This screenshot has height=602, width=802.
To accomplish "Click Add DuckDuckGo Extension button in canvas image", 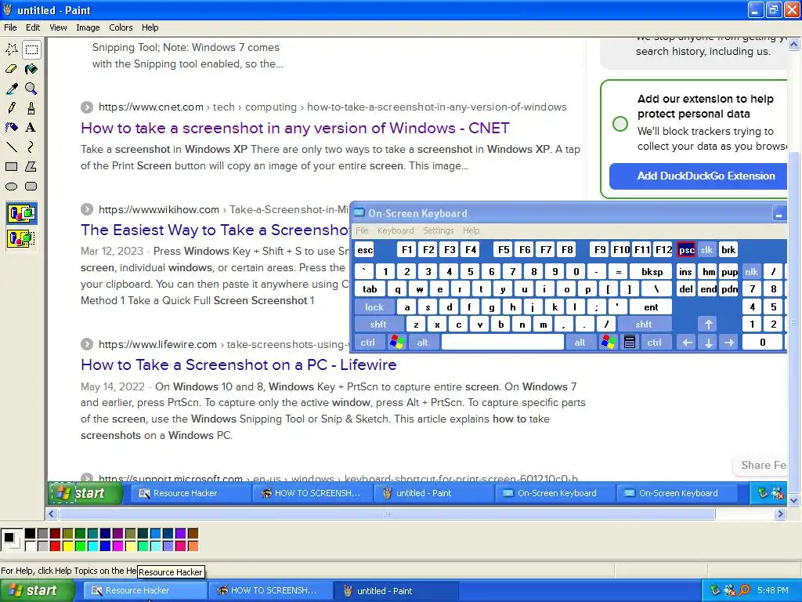I will pos(698,176).
